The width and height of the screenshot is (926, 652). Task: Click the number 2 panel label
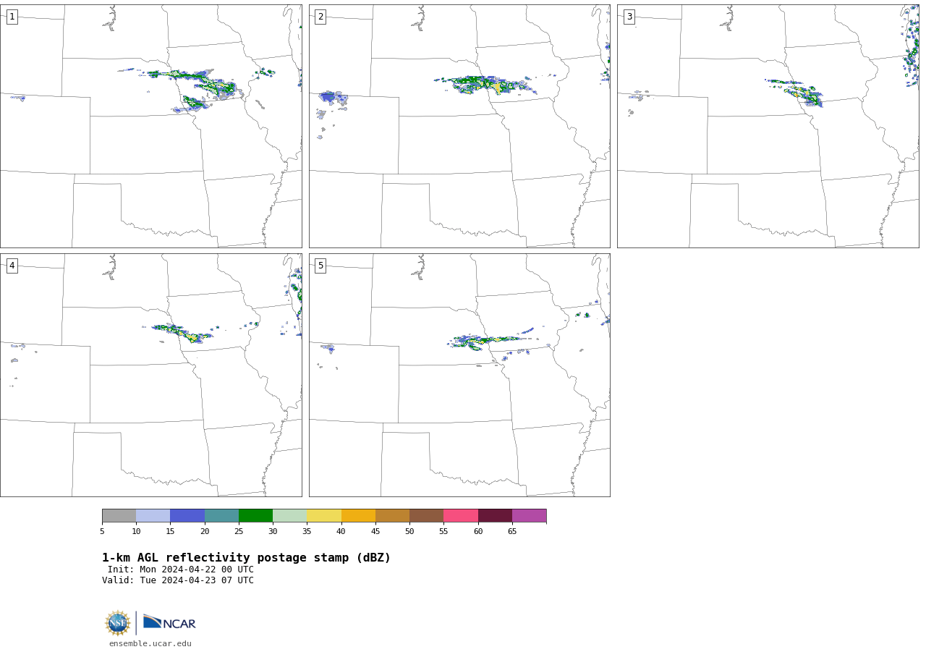point(320,17)
